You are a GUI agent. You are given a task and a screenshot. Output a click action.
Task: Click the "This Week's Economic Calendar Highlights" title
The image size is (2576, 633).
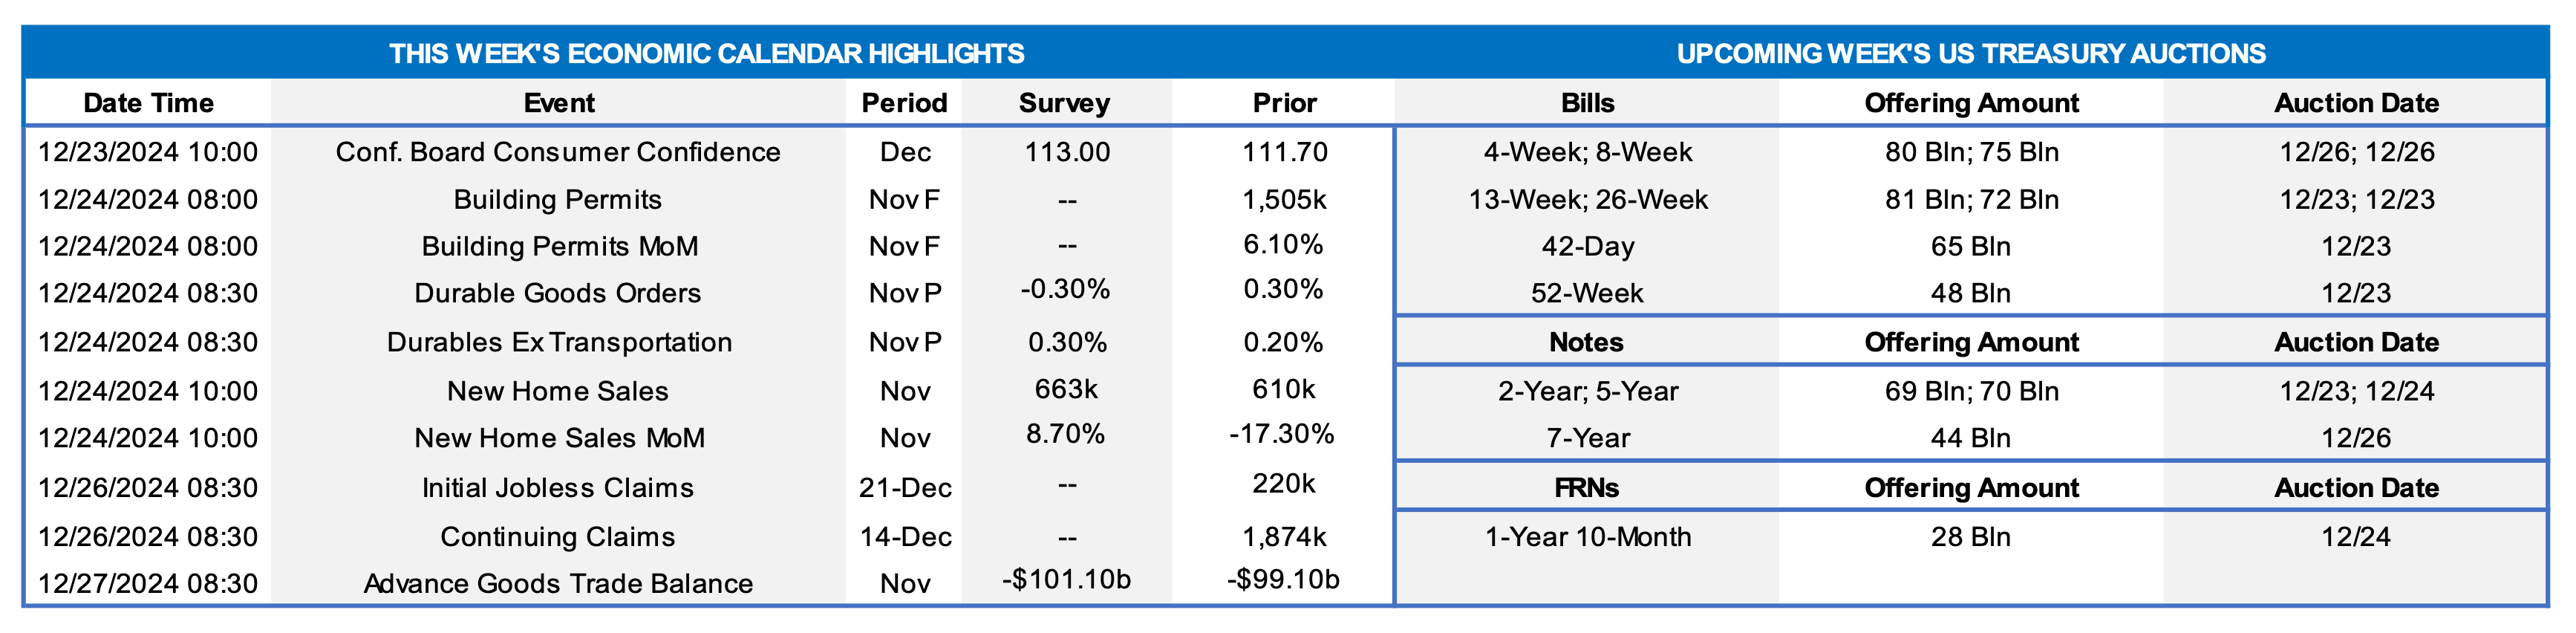(x=706, y=53)
